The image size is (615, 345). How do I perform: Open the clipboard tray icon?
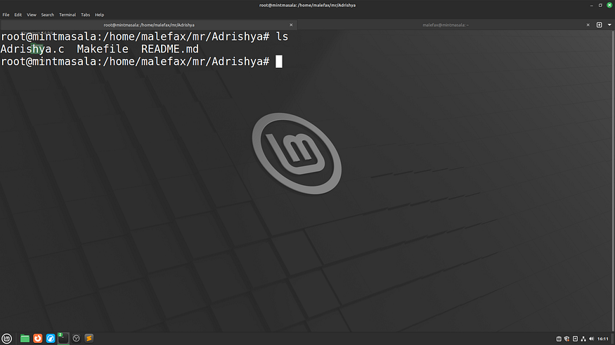[x=559, y=339]
